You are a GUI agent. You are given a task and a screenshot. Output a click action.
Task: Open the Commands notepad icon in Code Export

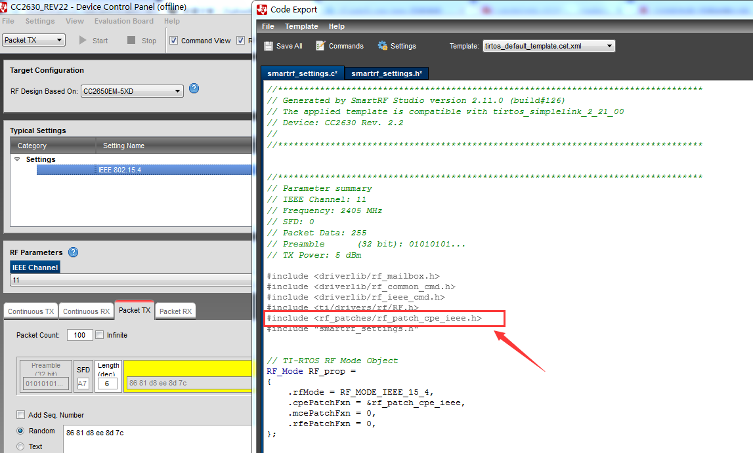[320, 46]
